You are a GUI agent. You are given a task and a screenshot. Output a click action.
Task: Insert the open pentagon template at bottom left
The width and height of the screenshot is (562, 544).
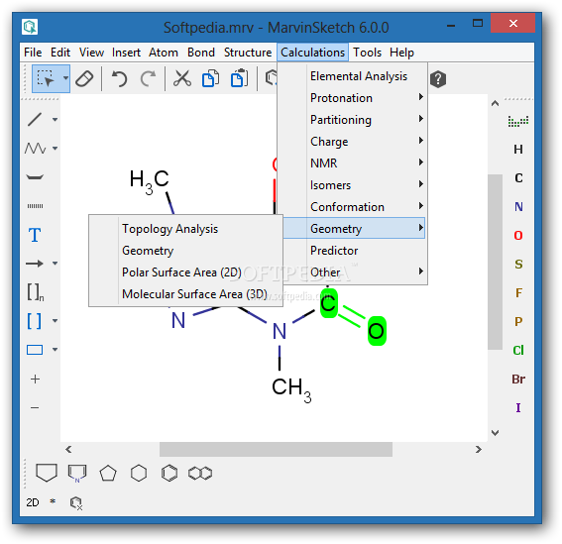[x=47, y=473]
